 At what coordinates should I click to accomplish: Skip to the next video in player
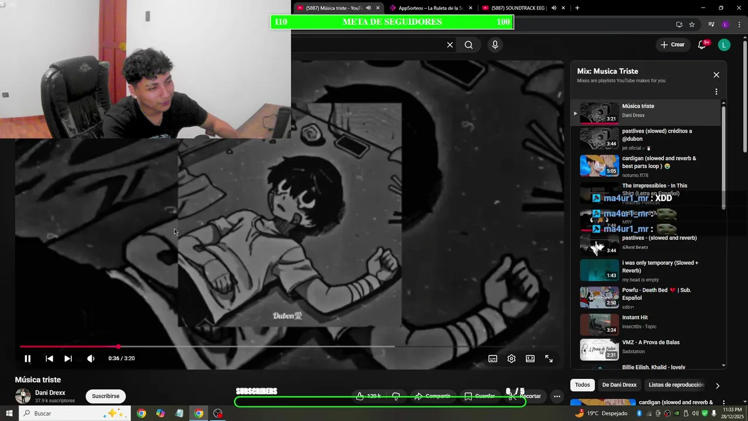(68, 358)
